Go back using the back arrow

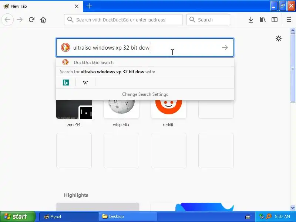(x=7, y=20)
